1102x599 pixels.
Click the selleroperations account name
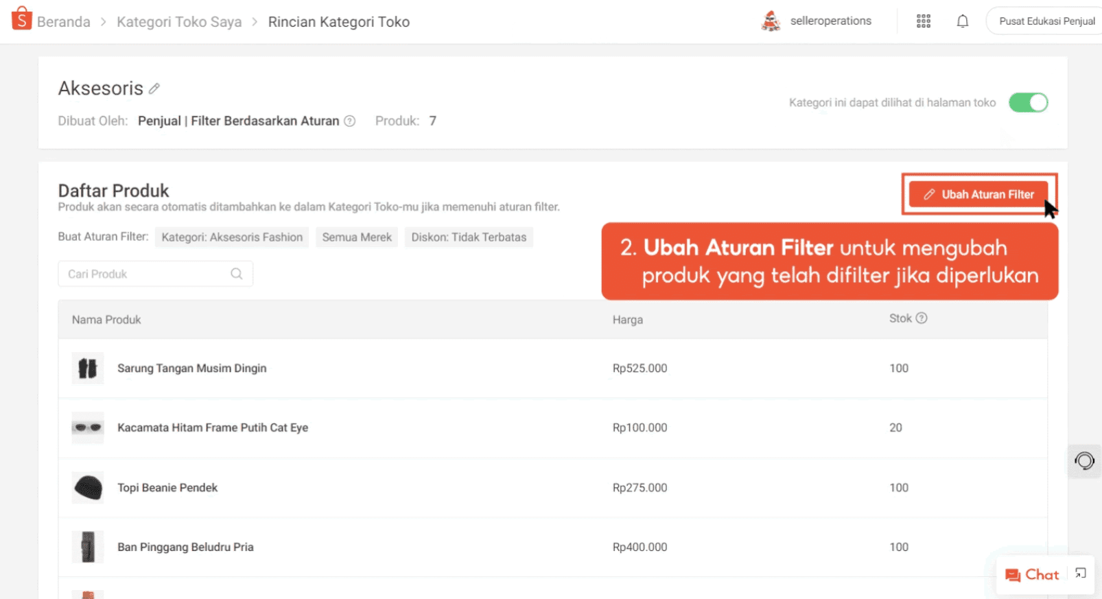tap(830, 21)
